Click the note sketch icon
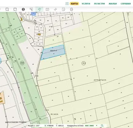 [x=63, y=9]
